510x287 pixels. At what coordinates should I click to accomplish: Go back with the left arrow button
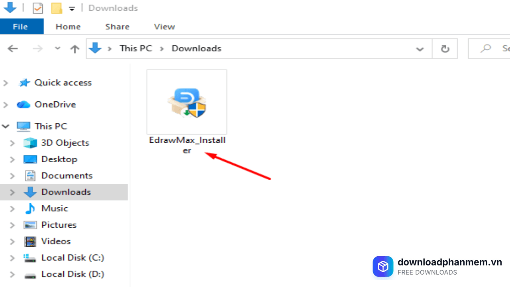[13, 49]
